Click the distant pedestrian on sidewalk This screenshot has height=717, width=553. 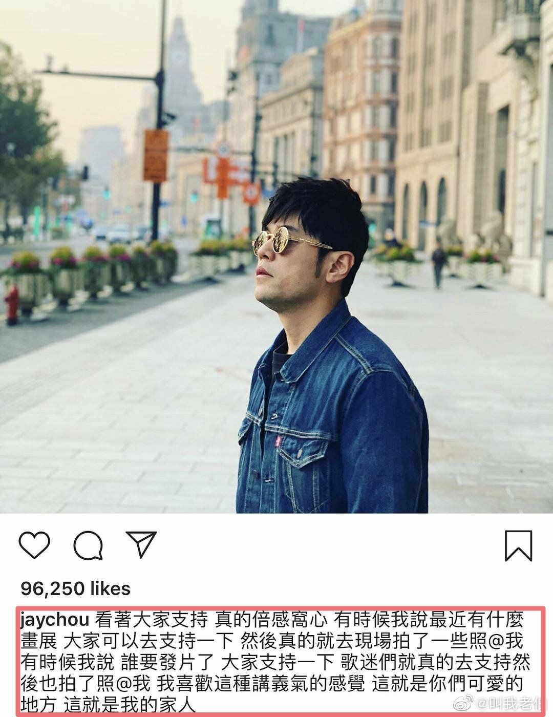coord(439,265)
